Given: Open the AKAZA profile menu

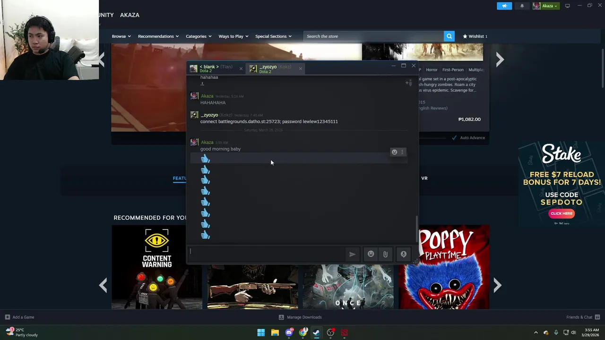Looking at the screenshot, I should [130, 15].
